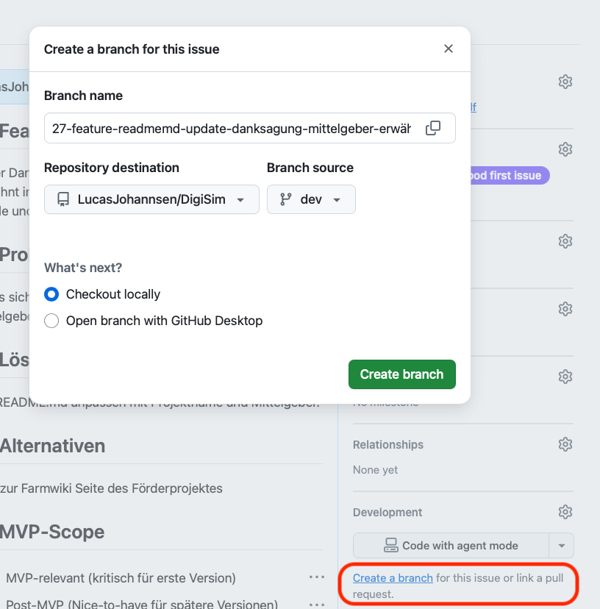
Task: Copy the branch name to clipboard
Action: click(433, 128)
